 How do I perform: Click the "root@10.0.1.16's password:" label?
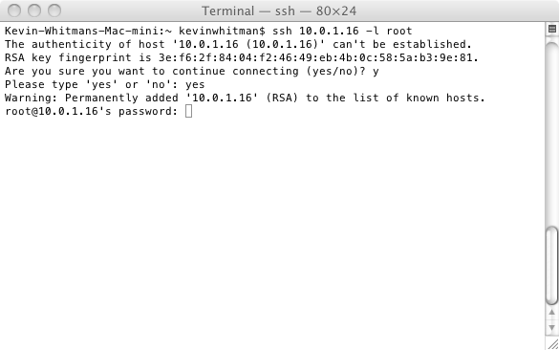[x=92, y=111]
